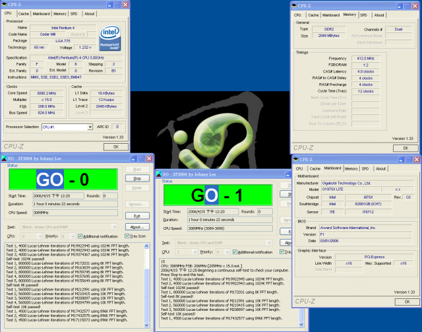Click Reset button in GO - 0 window
This screenshot has width=422, height=332.
[x=137, y=188]
